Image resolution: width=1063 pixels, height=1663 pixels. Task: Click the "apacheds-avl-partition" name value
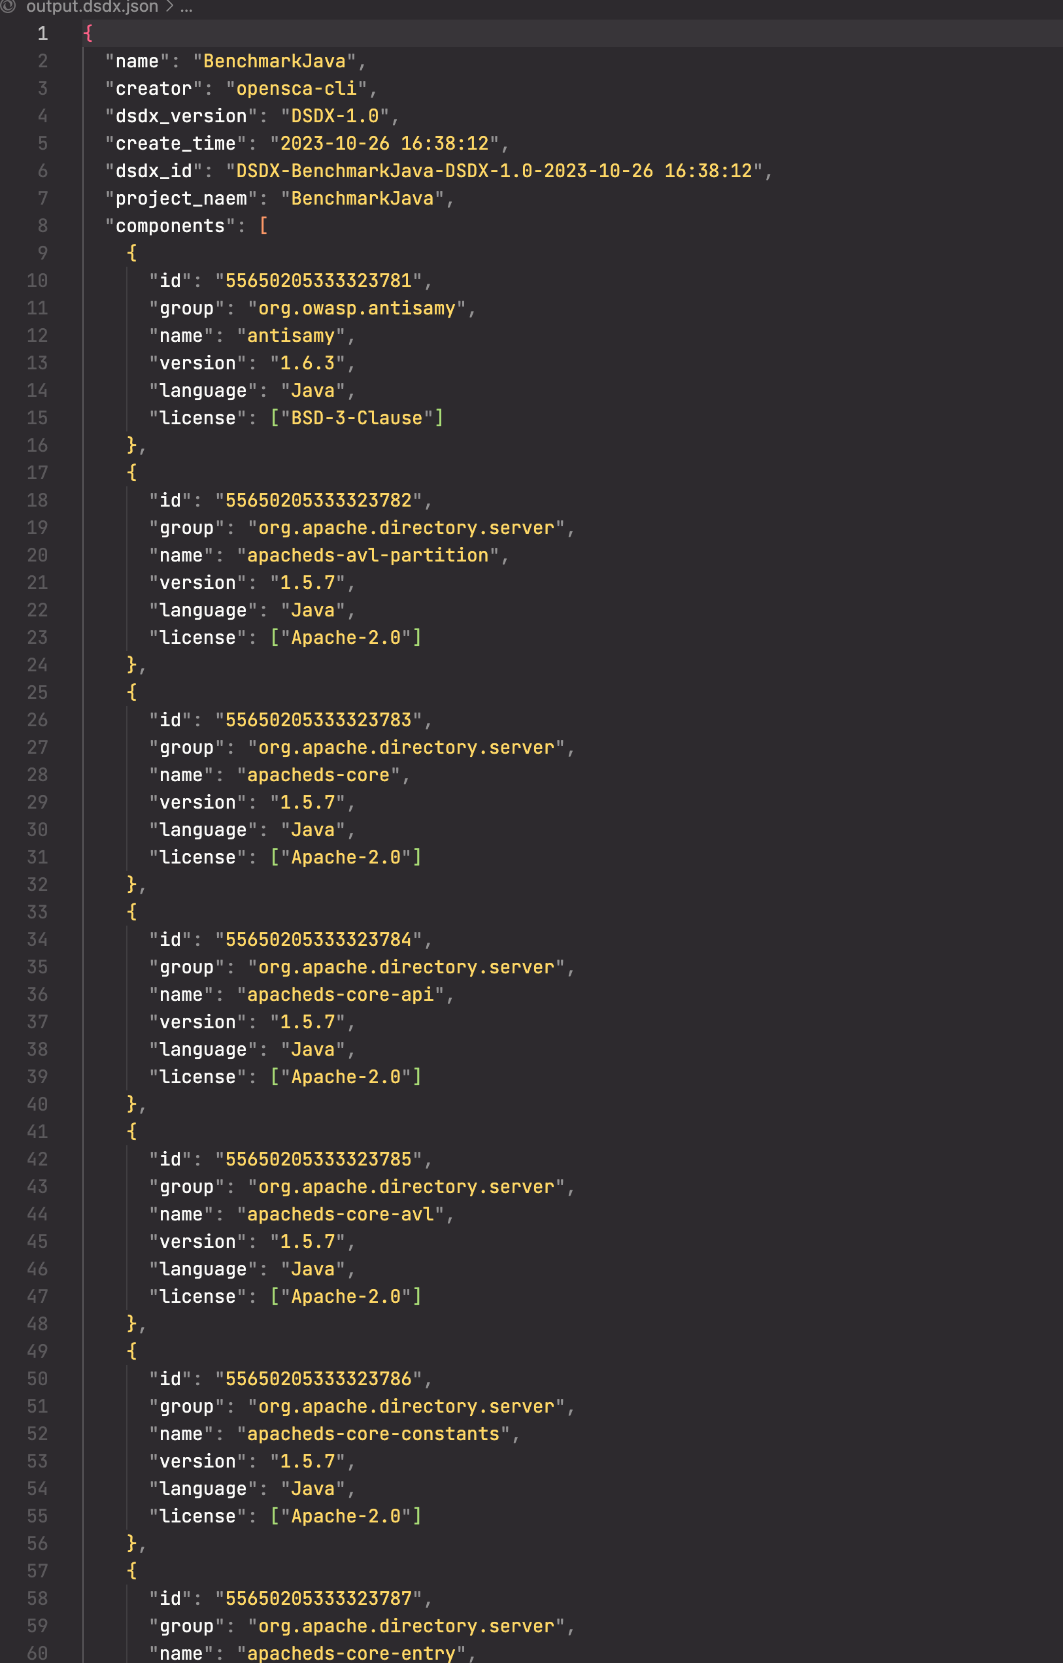coord(367,555)
